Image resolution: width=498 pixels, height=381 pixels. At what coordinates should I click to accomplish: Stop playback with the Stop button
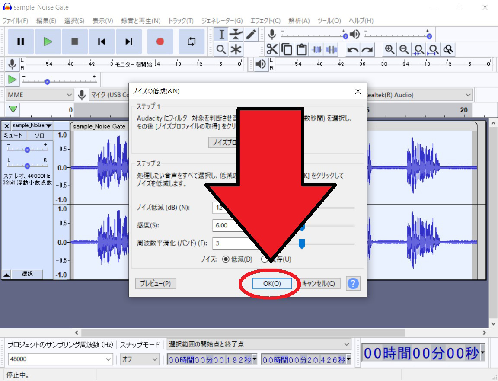(x=75, y=42)
